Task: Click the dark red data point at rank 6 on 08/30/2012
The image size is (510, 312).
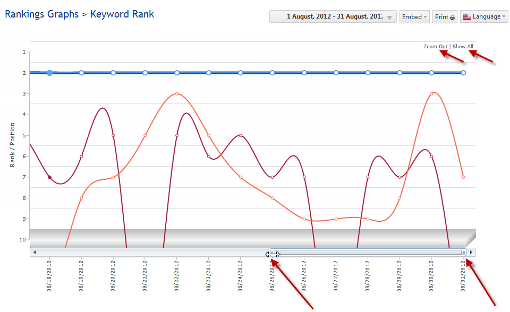Action: (431, 157)
